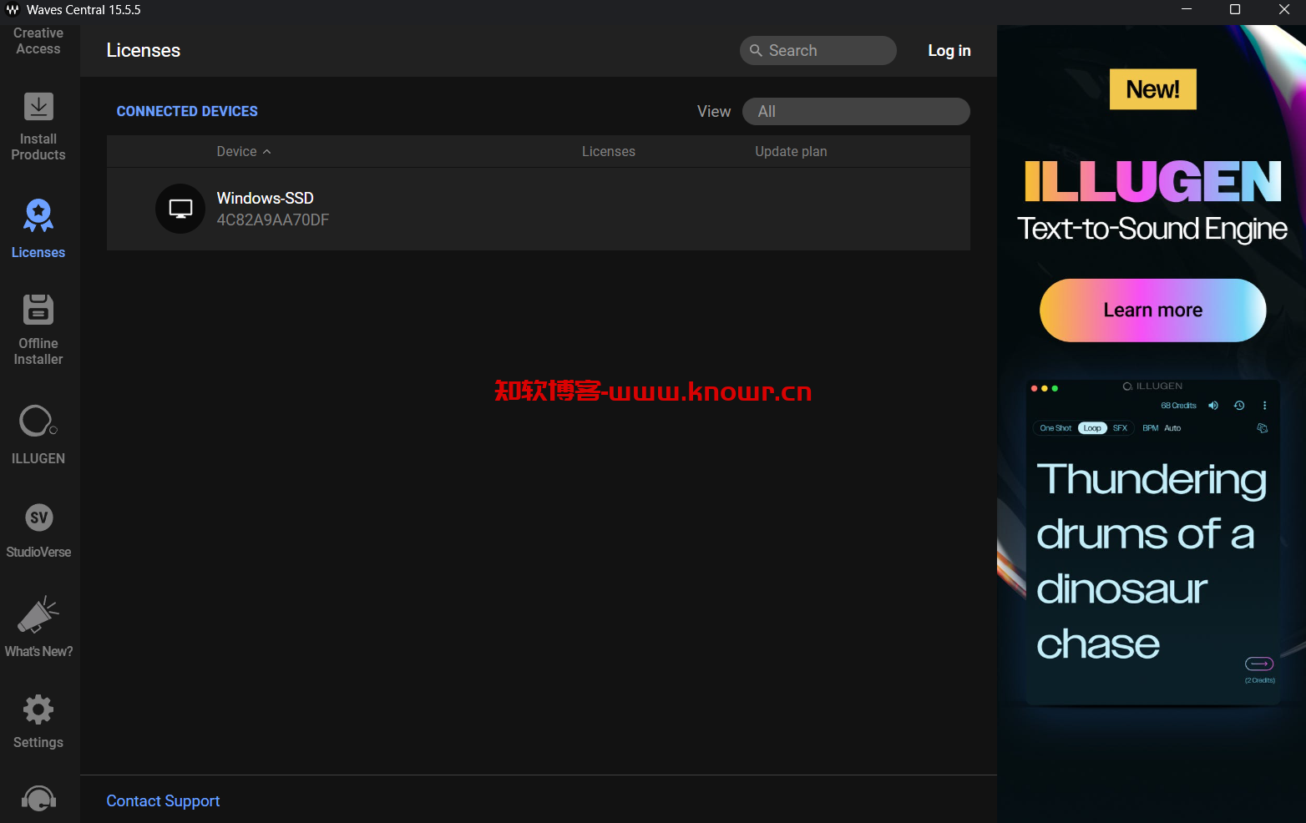Click the volume icon in ILLUGEN preview
The height and width of the screenshot is (823, 1306).
(x=1213, y=406)
